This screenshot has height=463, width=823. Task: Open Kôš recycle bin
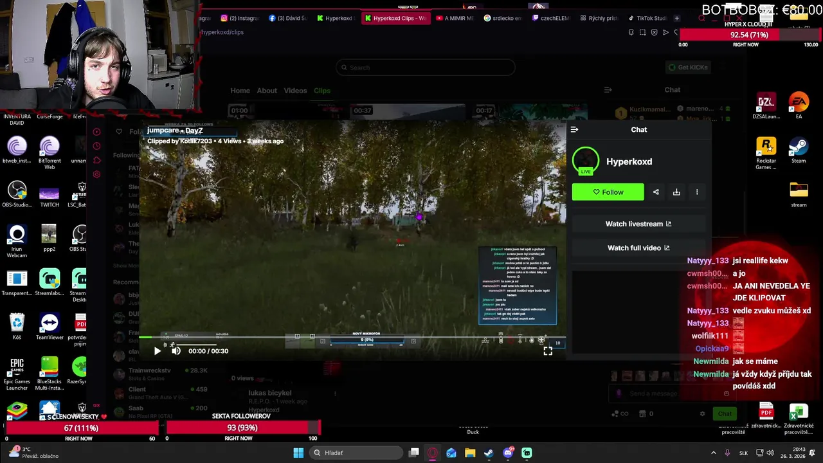[17, 326]
